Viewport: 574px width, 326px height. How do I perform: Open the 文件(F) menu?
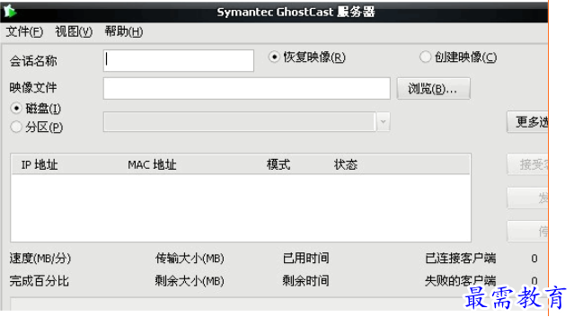[24, 31]
